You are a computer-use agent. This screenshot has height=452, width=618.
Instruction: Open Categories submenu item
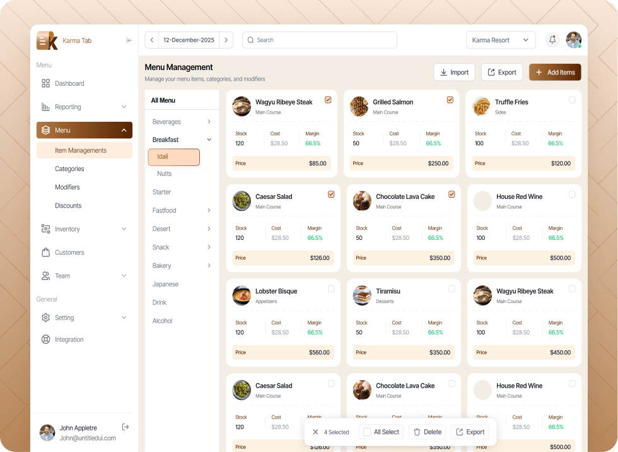(69, 169)
